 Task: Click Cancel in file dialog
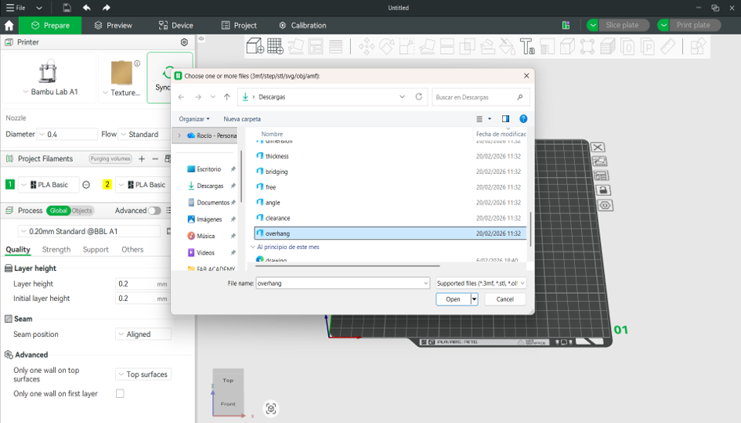tap(504, 299)
